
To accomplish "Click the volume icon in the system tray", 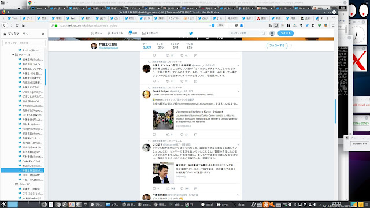I will point(314,205).
